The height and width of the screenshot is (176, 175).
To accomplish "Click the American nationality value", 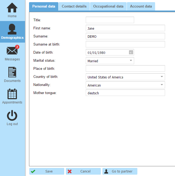I will tap(94, 85).
